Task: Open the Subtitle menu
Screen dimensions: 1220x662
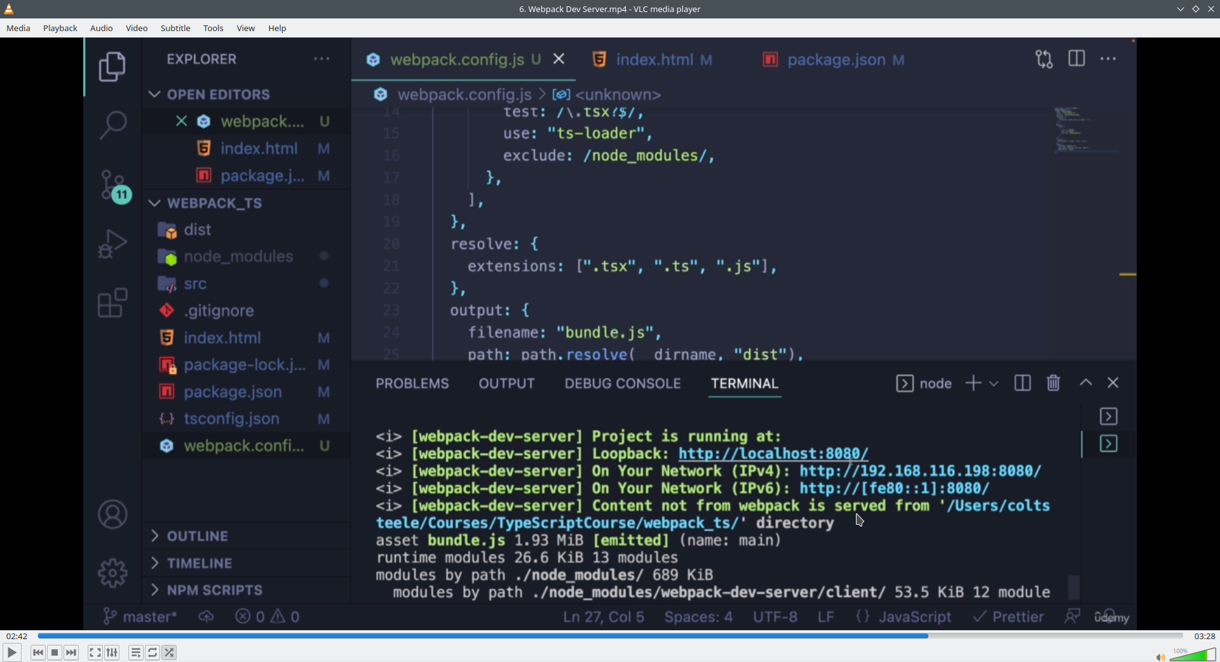Action: tap(175, 28)
